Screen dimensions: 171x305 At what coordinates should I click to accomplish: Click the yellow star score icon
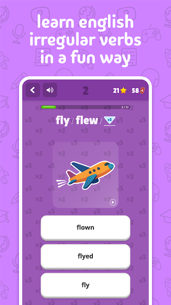click(x=123, y=90)
